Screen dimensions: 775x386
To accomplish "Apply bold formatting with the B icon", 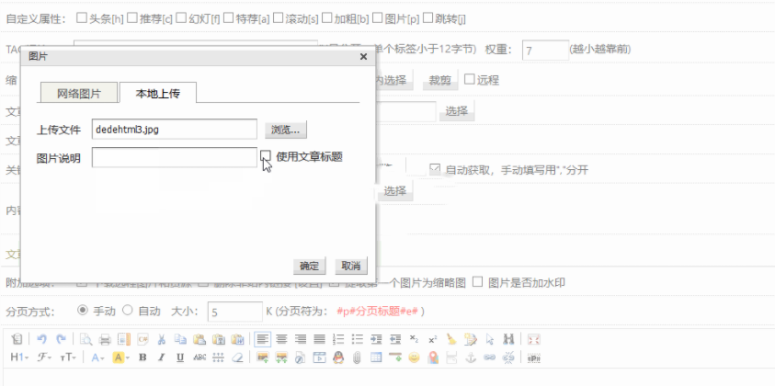I will click(x=142, y=357).
